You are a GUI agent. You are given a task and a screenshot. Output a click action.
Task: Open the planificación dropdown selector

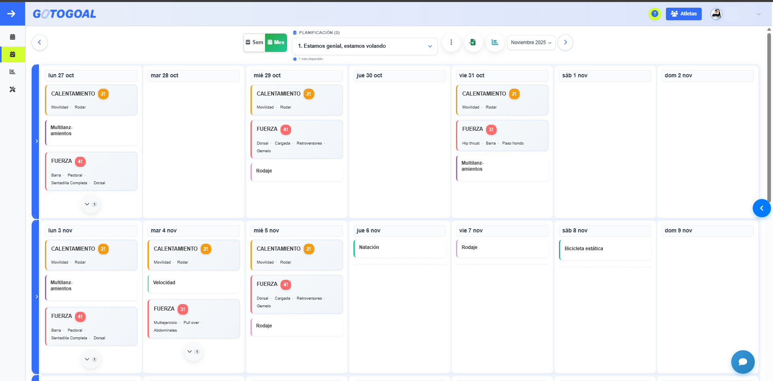point(364,46)
